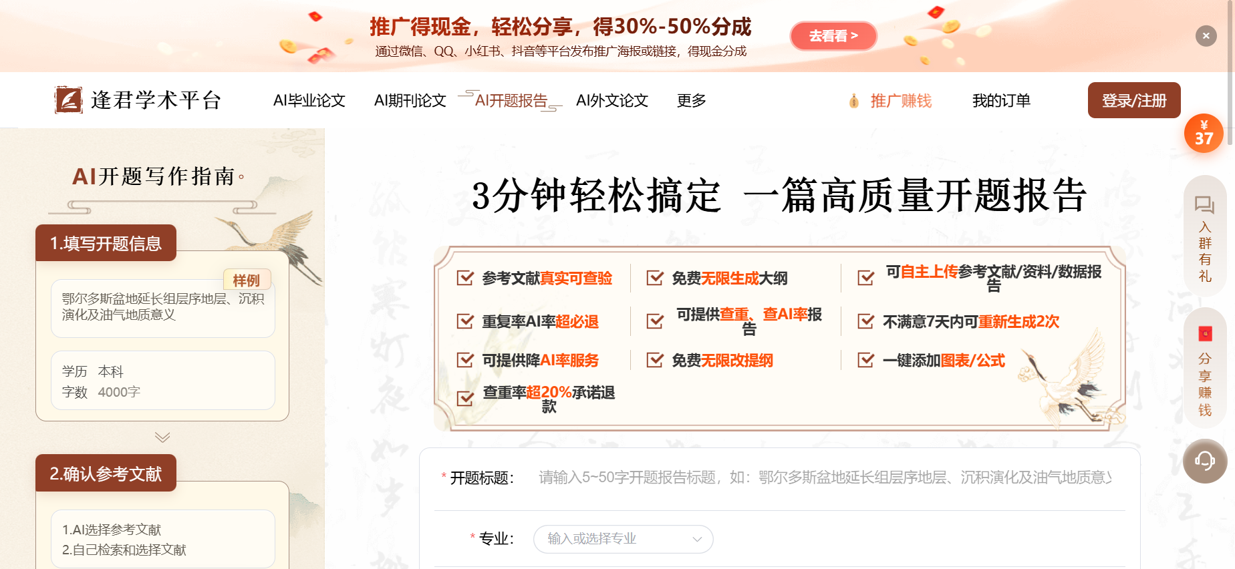Image resolution: width=1235 pixels, height=569 pixels.
Task: Open the 逢君学术平台 logo icon
Action: pyautogui.click(x=68, y=100)
